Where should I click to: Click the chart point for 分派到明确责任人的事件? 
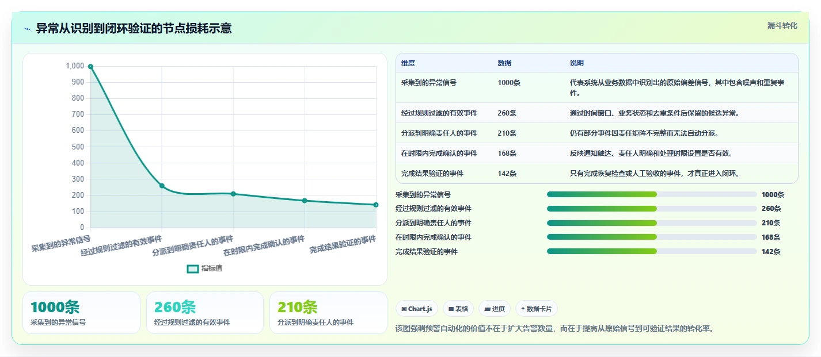click(x=233, y=194)
